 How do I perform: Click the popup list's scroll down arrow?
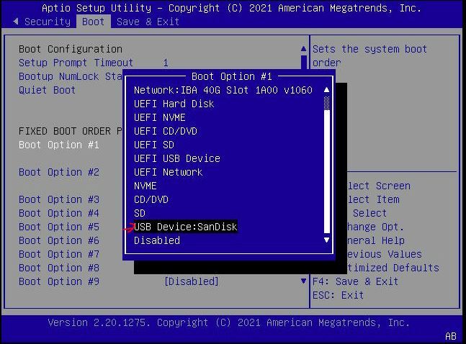(327, 240)
